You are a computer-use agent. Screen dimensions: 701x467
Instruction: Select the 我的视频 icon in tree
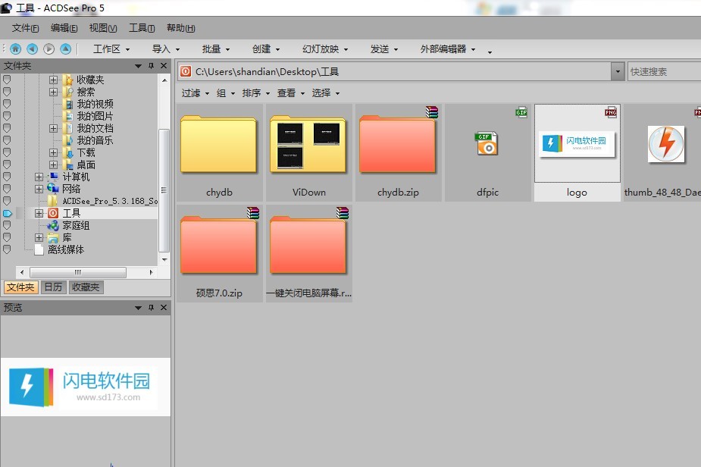[x=68, y=104]
